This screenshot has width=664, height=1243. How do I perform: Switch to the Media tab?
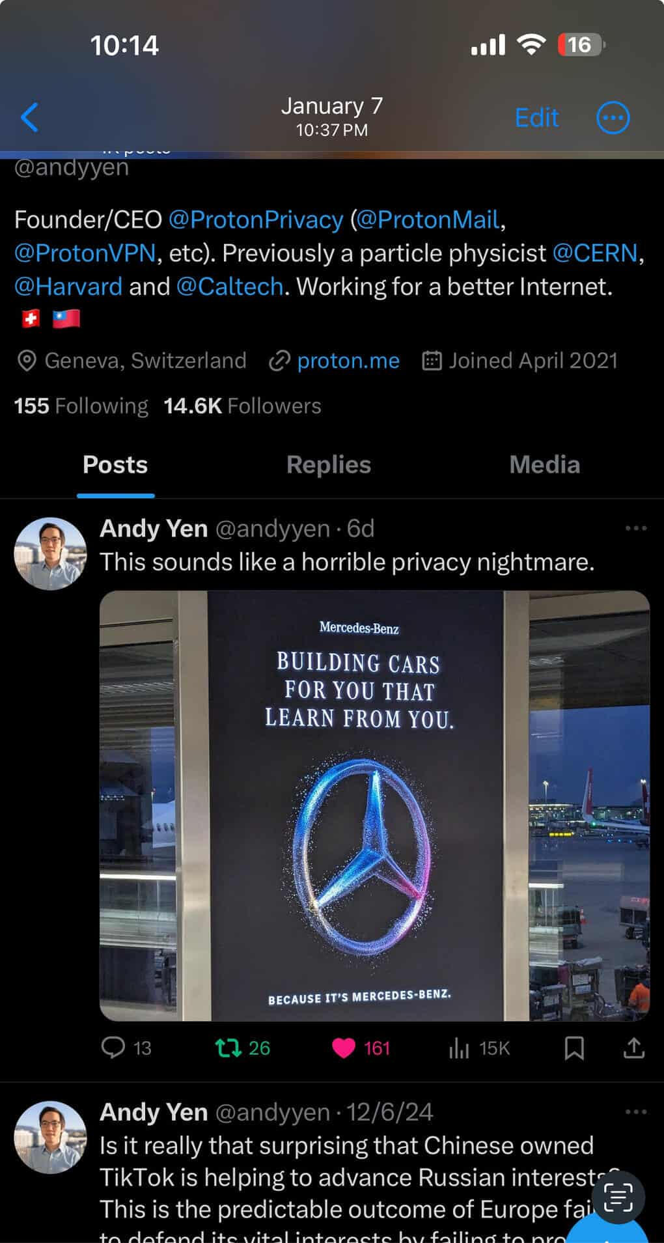click(x=545, y=465)
